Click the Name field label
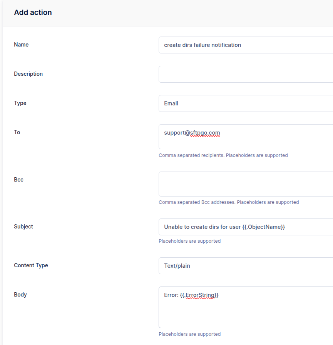Viewport: 333px width, 345px height. 21,45
